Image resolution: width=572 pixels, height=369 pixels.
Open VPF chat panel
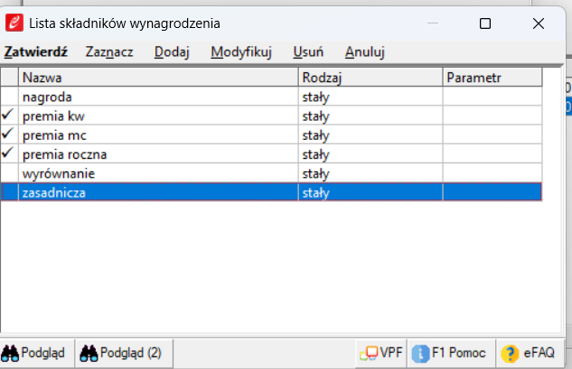381,353
